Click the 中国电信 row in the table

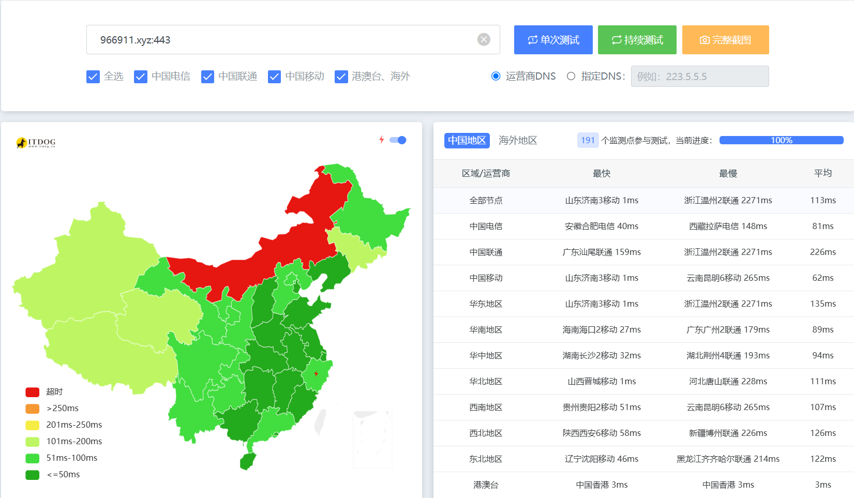tap(643, 226)
